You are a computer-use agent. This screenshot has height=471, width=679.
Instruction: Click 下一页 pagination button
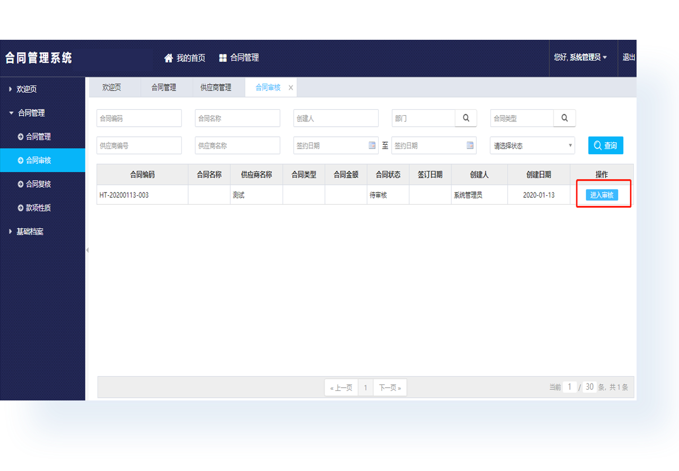(x=390, y=388)
